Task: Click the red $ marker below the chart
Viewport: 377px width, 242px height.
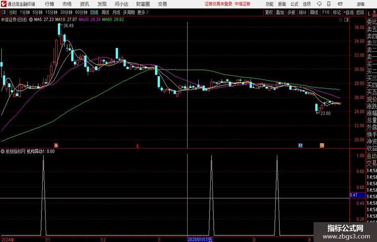Action: tap(138, 146)
